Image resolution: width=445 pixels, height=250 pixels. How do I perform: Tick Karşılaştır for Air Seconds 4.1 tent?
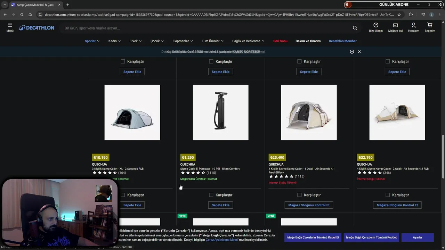point(299,195)
